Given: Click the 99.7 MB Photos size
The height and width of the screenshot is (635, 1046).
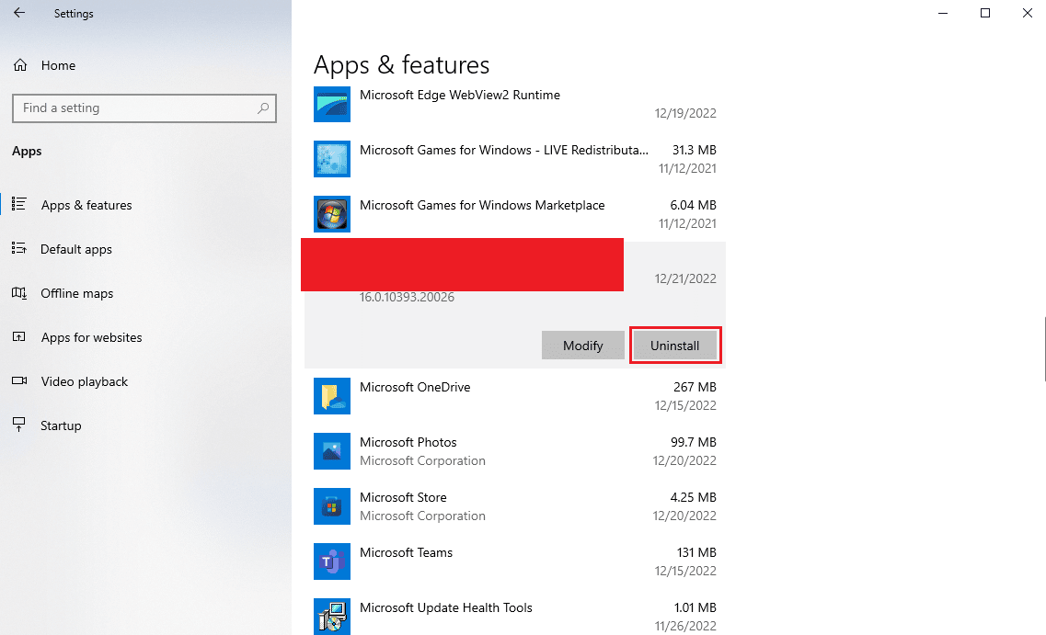Looking at the screenshot, I should click(693, 442).
